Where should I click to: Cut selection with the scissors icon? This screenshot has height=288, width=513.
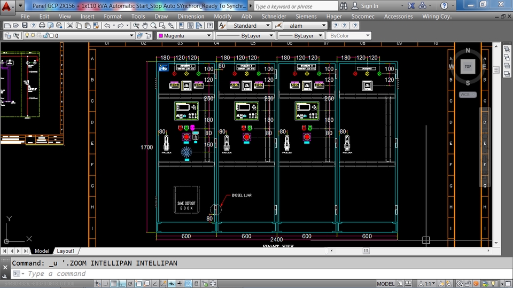tap(70, 26)
